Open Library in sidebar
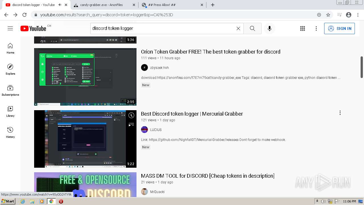This screenshot has width=364, height=205. point(10,112)
